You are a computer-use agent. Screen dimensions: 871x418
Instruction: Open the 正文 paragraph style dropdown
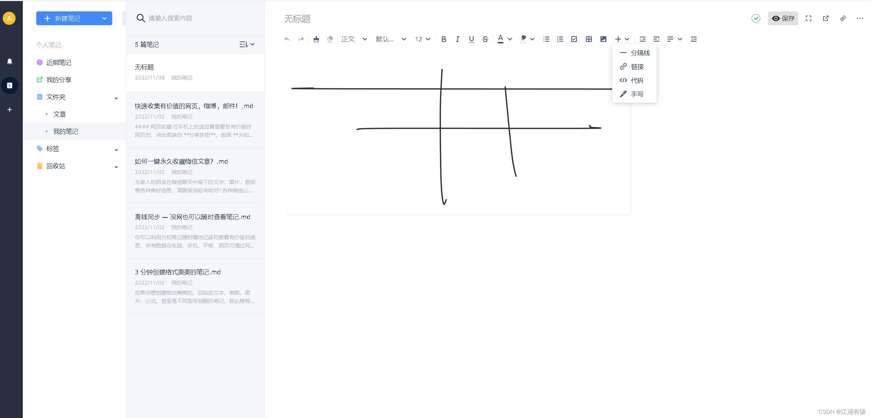[354, 39]
